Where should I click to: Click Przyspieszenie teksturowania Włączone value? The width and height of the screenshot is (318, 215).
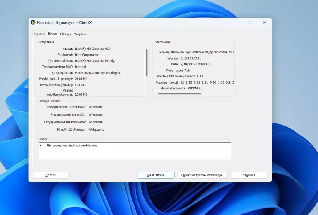(x=95, y=122)
